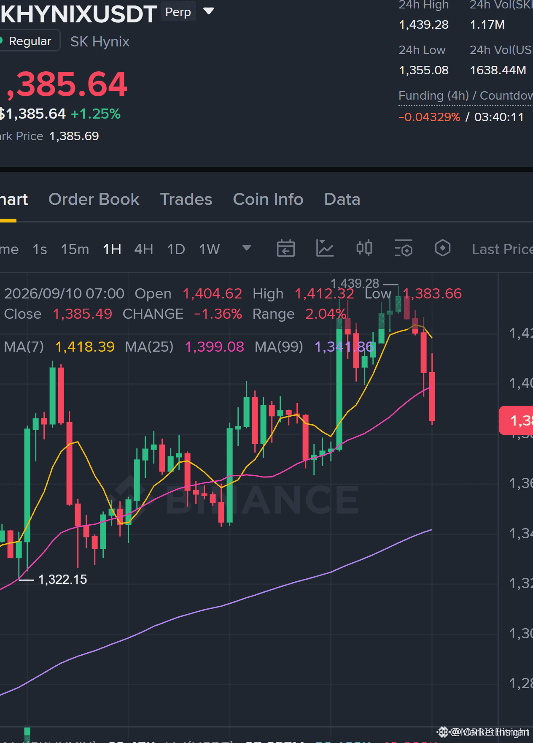
Task: Open the Last Price selector
Action: tap(502, 249)
